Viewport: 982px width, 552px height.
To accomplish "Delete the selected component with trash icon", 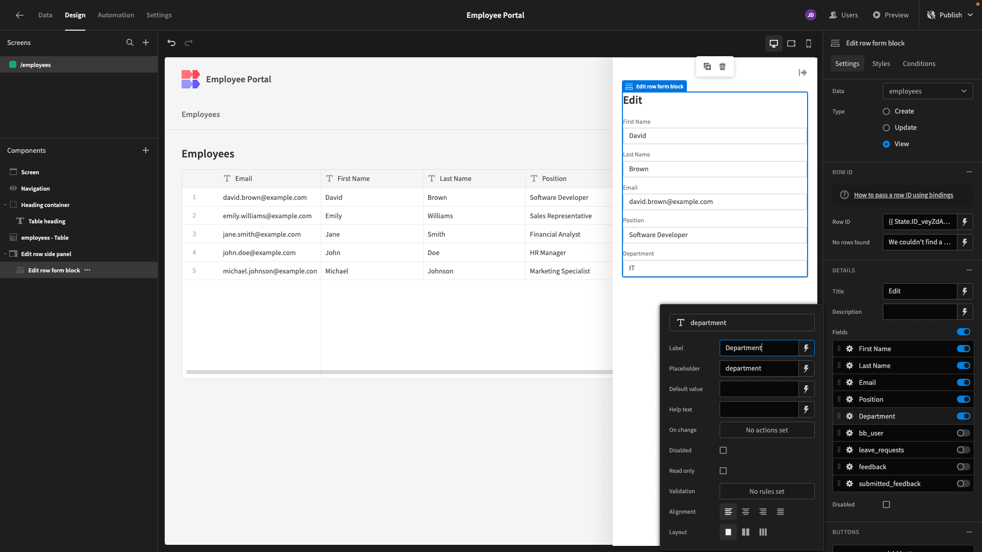I will coord(722,66).
